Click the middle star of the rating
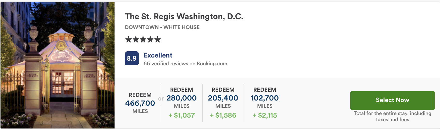Viewport: 440px width, 129px height. point(143,39)
